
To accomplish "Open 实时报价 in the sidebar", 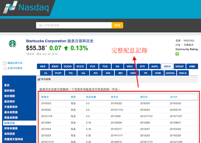I will (9, 91).
